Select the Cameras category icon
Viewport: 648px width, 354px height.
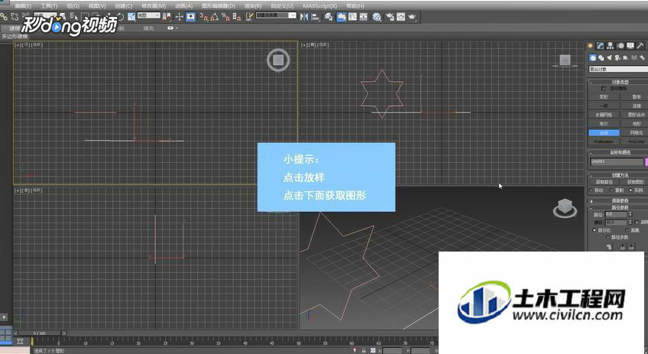(618, 58)
